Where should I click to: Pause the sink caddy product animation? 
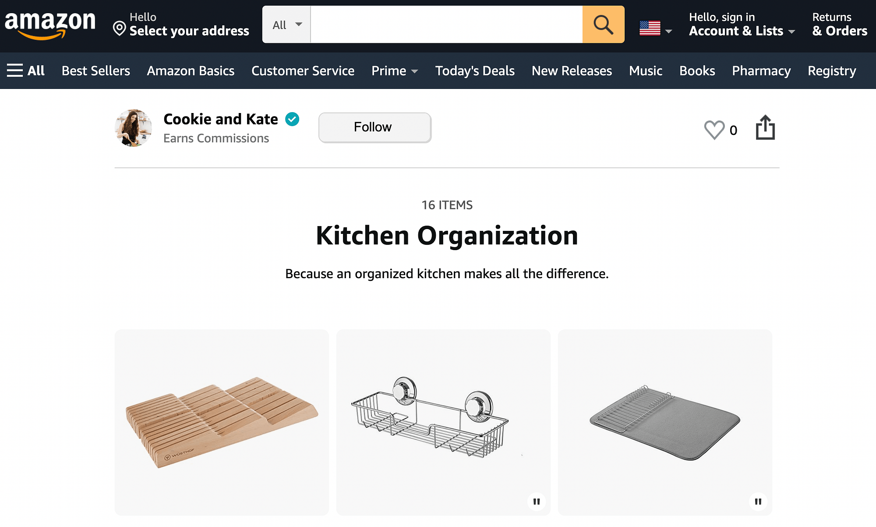536,501
